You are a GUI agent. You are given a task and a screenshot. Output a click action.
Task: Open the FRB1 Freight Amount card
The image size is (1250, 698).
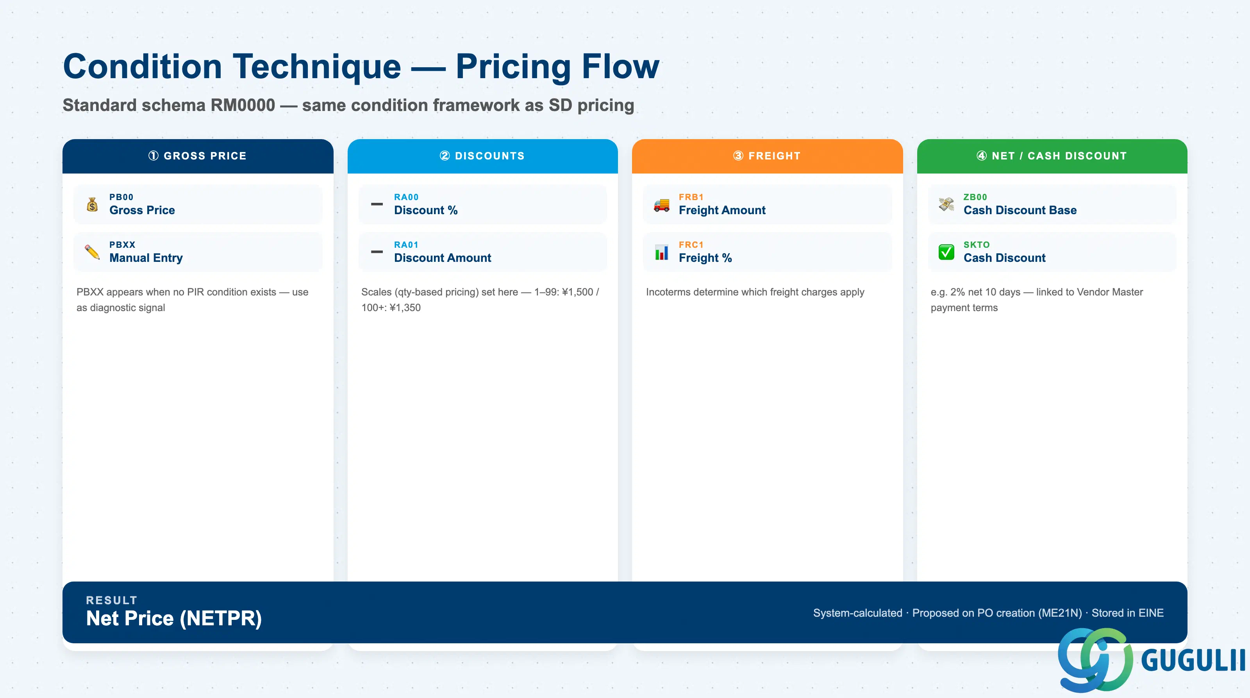767,204
